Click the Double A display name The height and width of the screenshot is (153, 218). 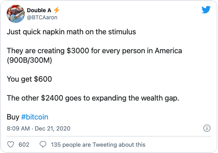[x=39, y=10]
